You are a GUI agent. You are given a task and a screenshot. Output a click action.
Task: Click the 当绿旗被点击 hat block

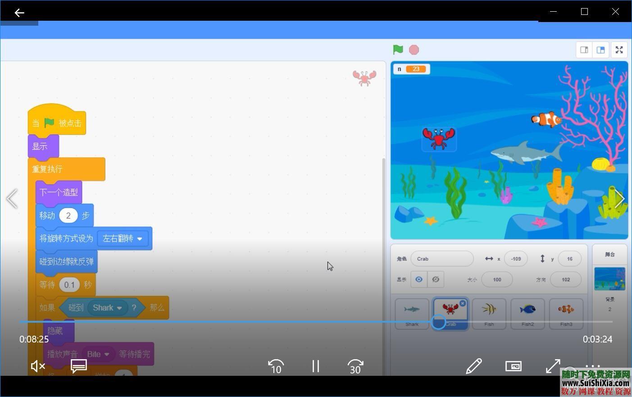point(57,120)
